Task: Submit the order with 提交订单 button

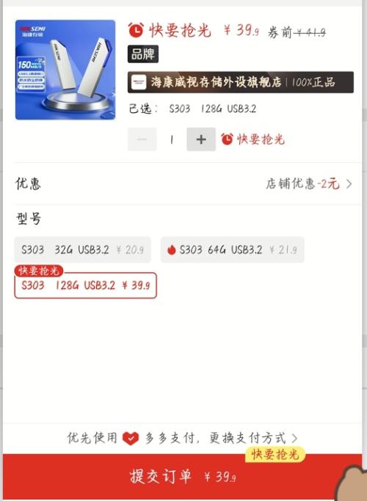Action: point(183,477)
